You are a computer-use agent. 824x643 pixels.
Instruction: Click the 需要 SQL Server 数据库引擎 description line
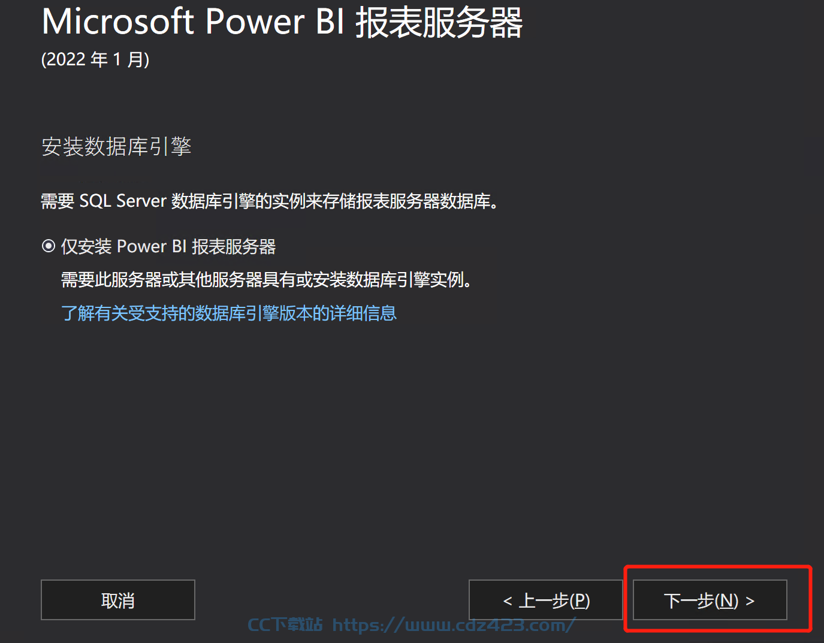coord(269,201)
